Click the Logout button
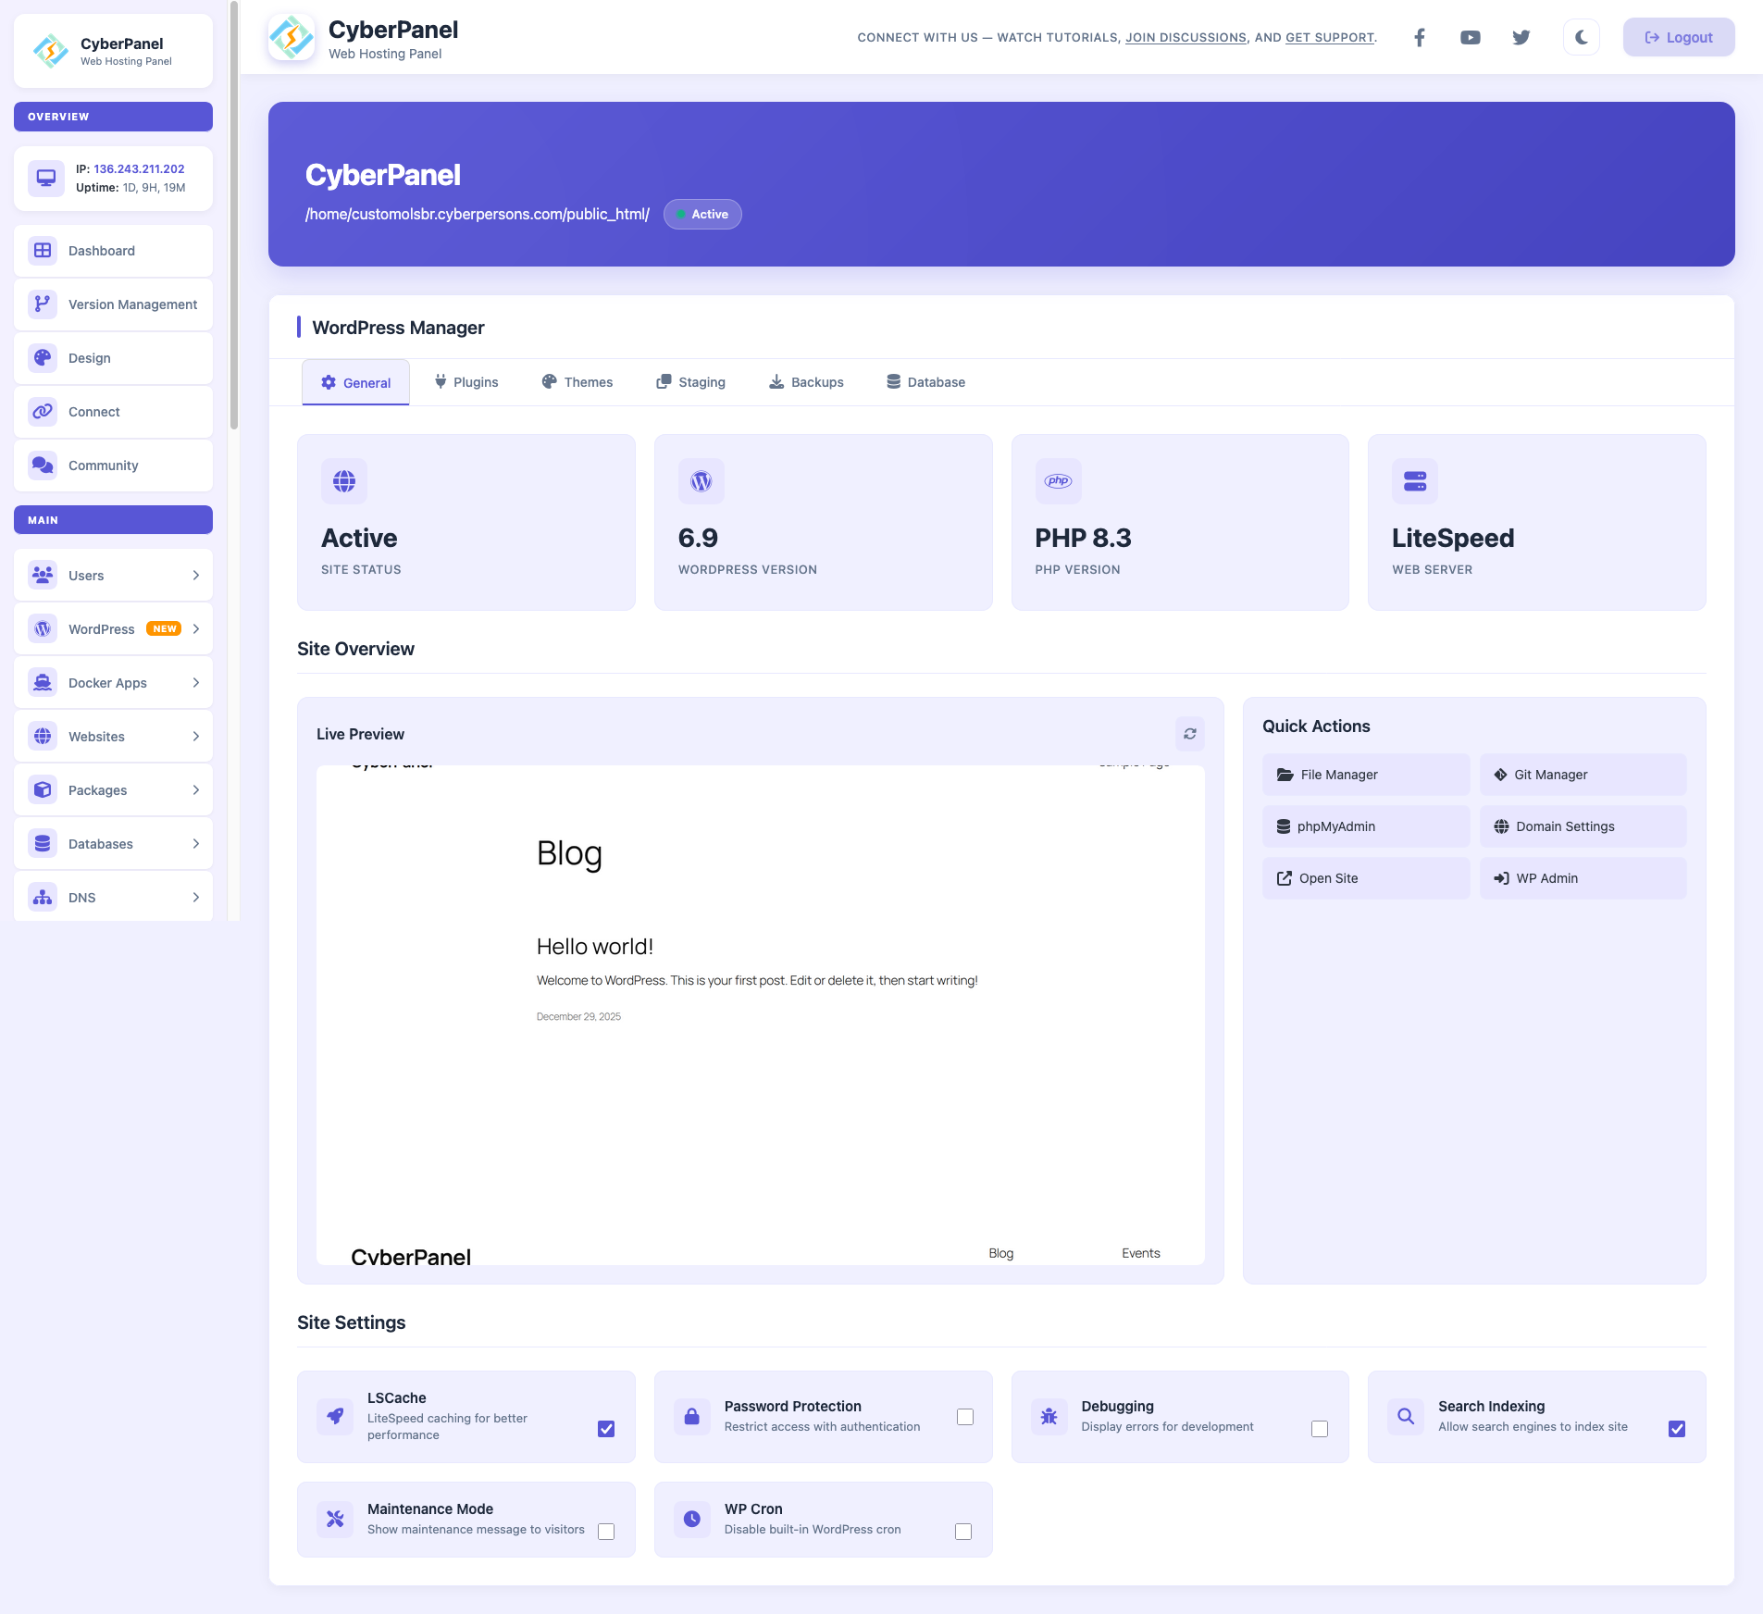1763x1614 pixels. [1678, 37]
